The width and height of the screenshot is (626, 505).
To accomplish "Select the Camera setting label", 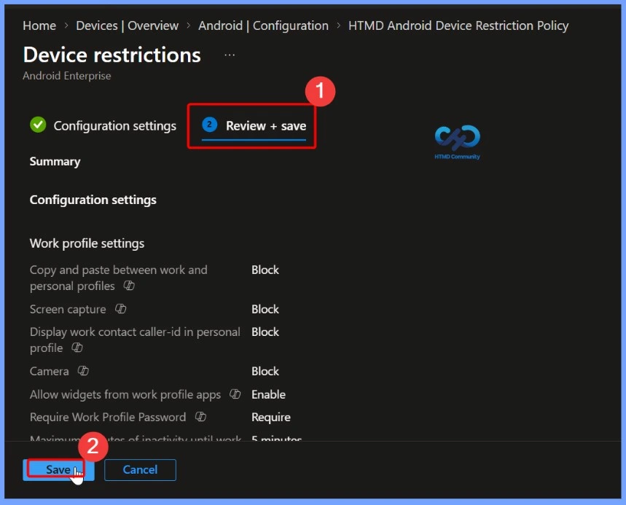I will click(49, 371).
